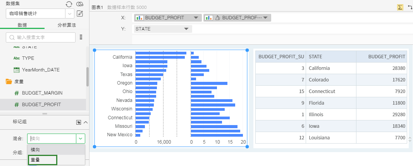Click the edit dataset pencil icon
413x166 pixels.
point(80,14)
